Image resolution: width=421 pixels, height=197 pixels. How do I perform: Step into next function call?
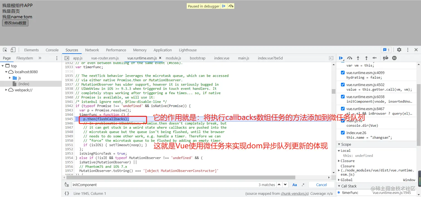click(358, 58)
